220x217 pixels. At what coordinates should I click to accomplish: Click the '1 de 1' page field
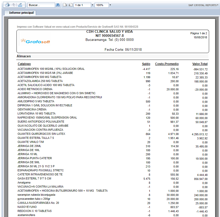(x=82, y=5)
